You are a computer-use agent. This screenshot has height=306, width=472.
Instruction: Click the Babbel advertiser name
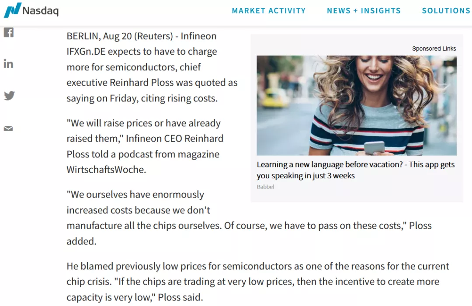click(265, 187)
